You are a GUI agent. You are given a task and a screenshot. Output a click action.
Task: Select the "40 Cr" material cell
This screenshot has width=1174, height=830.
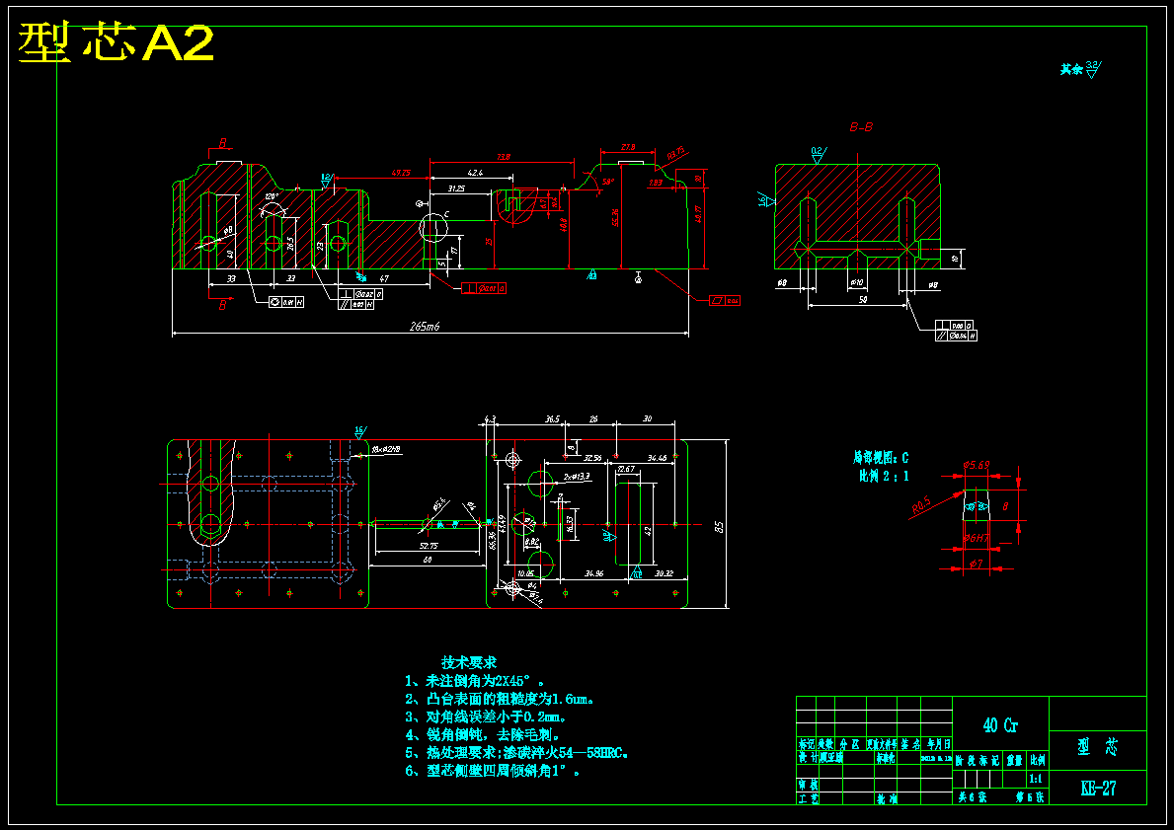tap(1000, 725)
